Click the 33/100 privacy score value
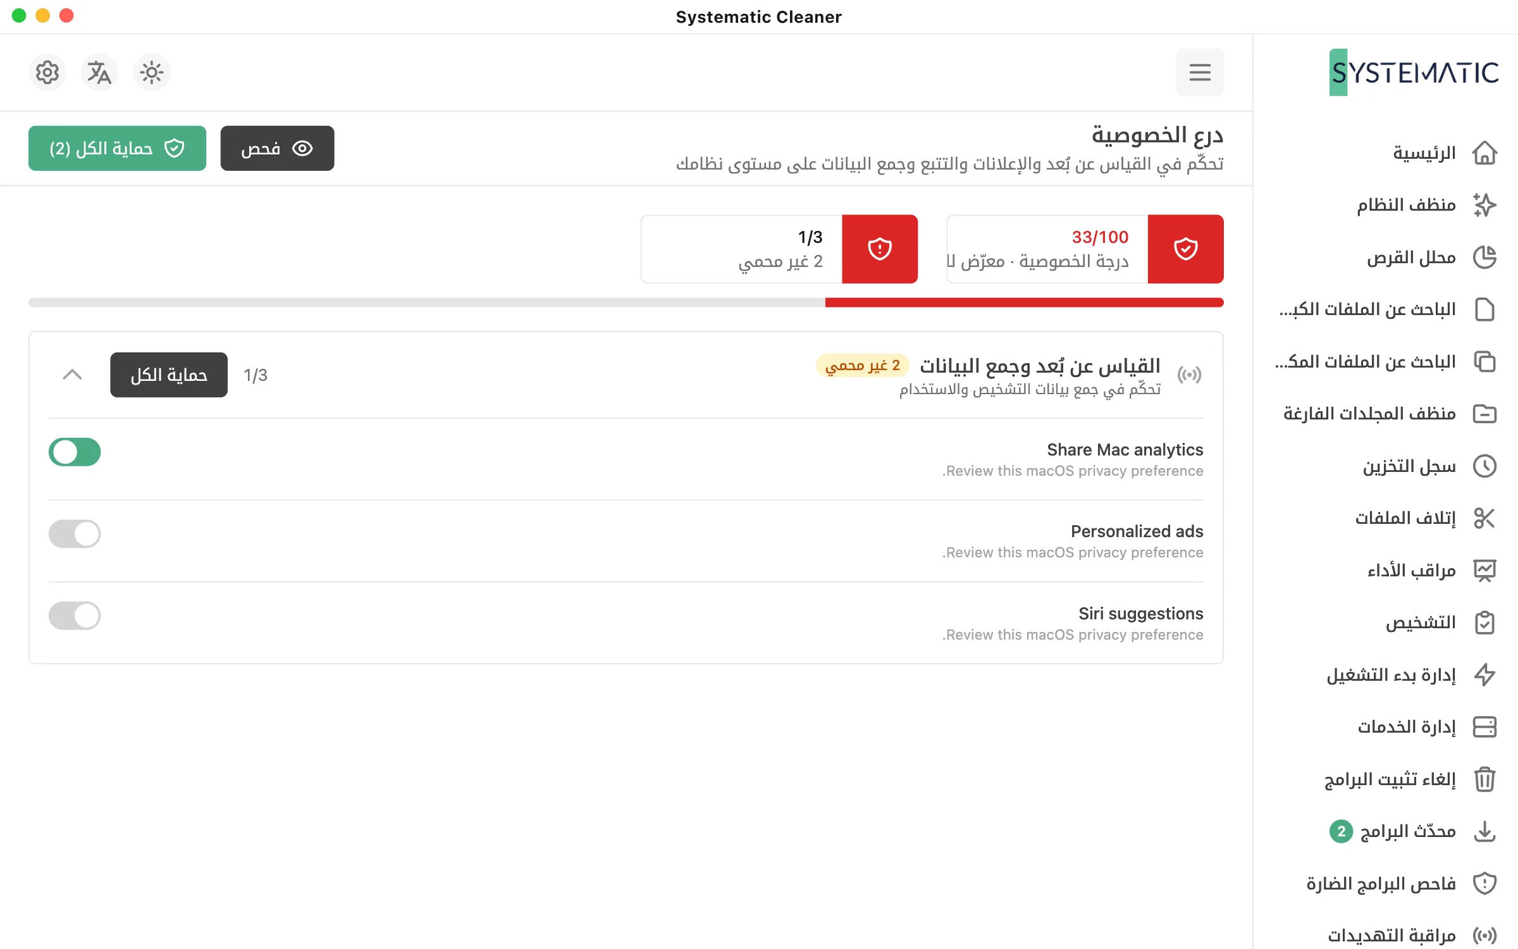1518x949 pixels. pos(1100,237)
